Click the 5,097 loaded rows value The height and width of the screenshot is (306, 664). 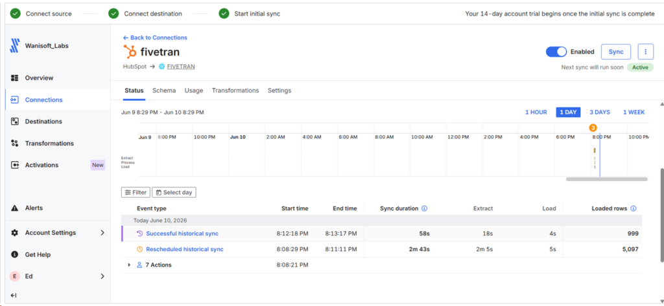(630, 249)
